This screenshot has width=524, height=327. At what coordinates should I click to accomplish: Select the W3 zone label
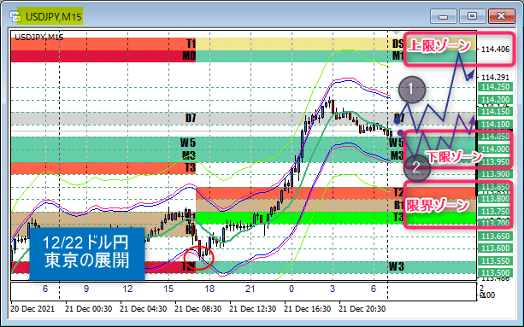point(397,266)
